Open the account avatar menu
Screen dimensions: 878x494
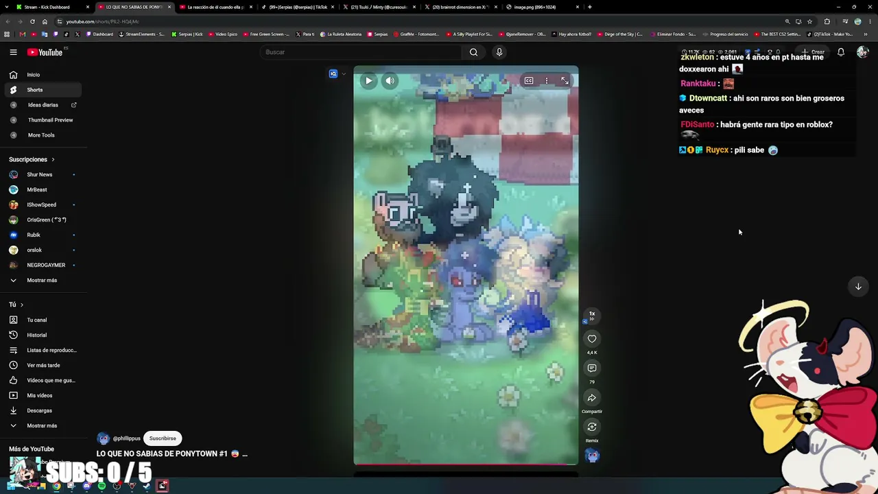(x=862, y=52)
